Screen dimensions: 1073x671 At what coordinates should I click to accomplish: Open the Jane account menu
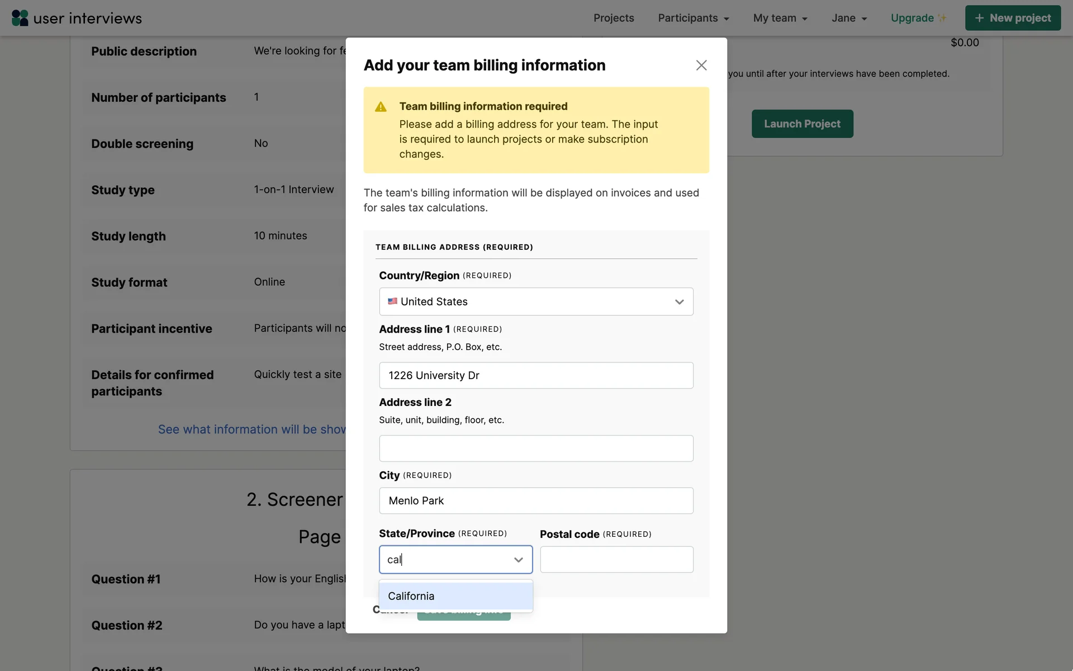click(849, 18)
